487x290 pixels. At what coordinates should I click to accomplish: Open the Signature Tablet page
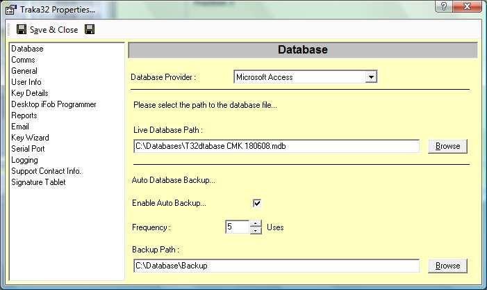tap(38, 182)
